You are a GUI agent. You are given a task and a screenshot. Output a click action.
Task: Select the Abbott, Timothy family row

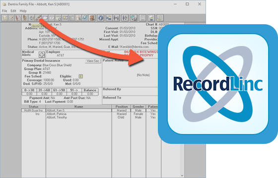[x=89, y=117]
